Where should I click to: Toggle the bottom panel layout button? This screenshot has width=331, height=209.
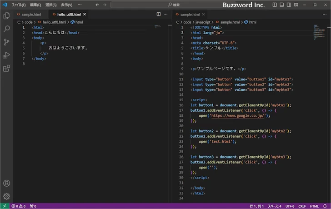point(282,5)
